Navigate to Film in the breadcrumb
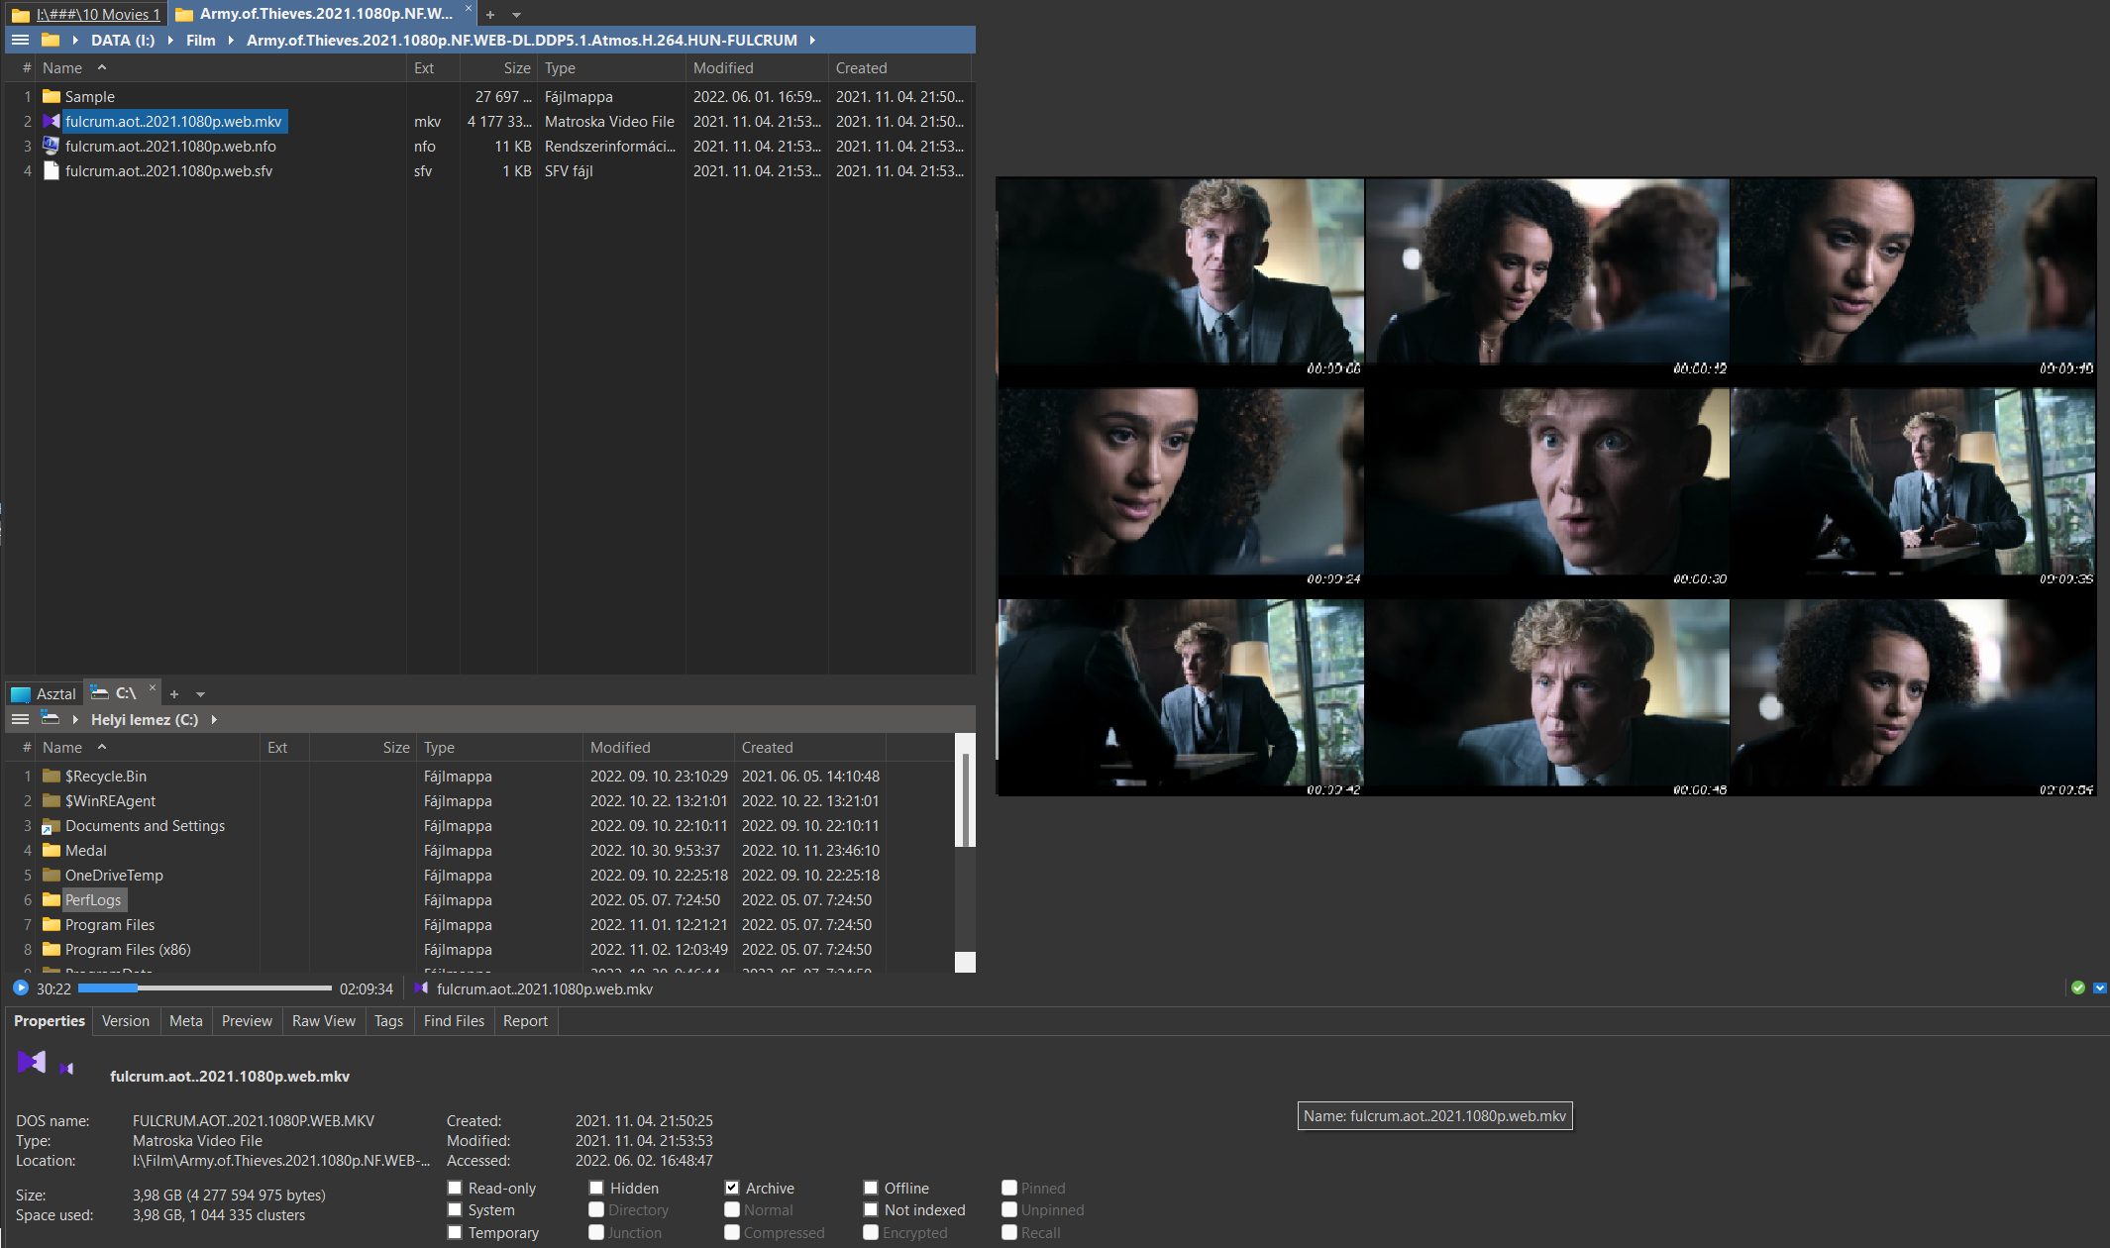The width and height of the screenshot is (2110, 1248). pyautogui.click(x=201, y=41)
